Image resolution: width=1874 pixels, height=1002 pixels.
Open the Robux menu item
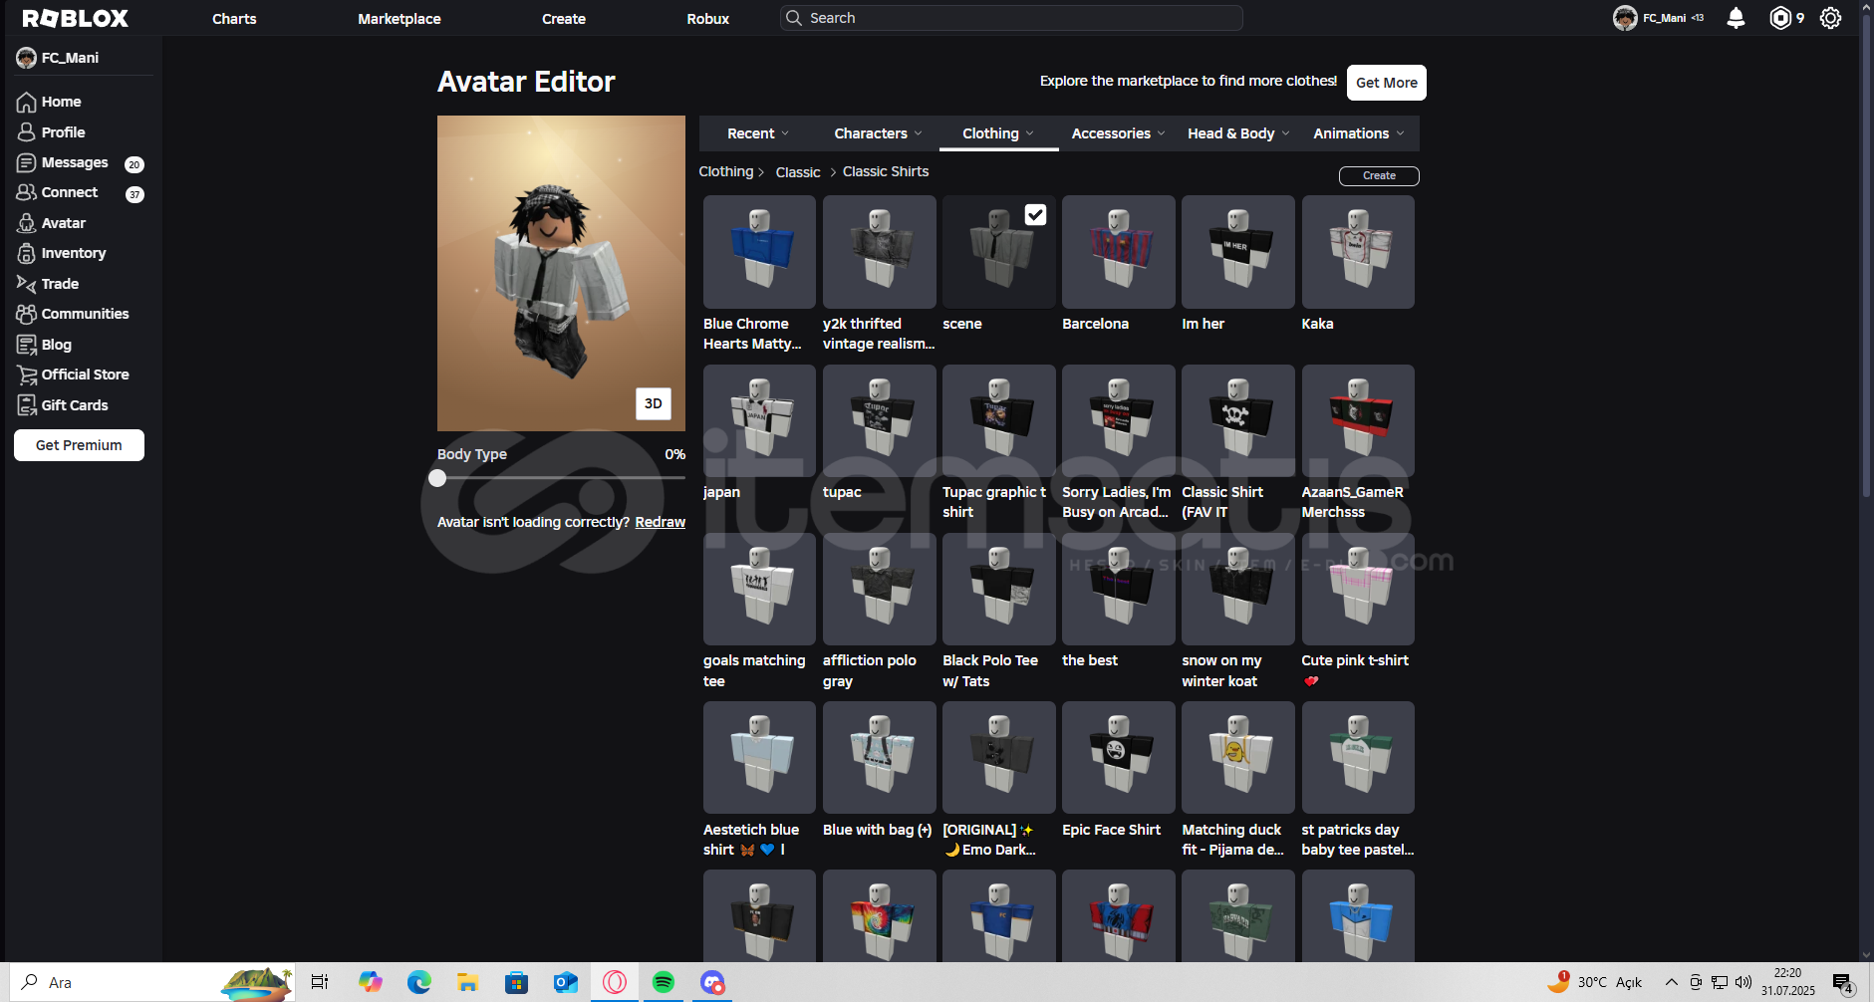[x=708, y=19]
